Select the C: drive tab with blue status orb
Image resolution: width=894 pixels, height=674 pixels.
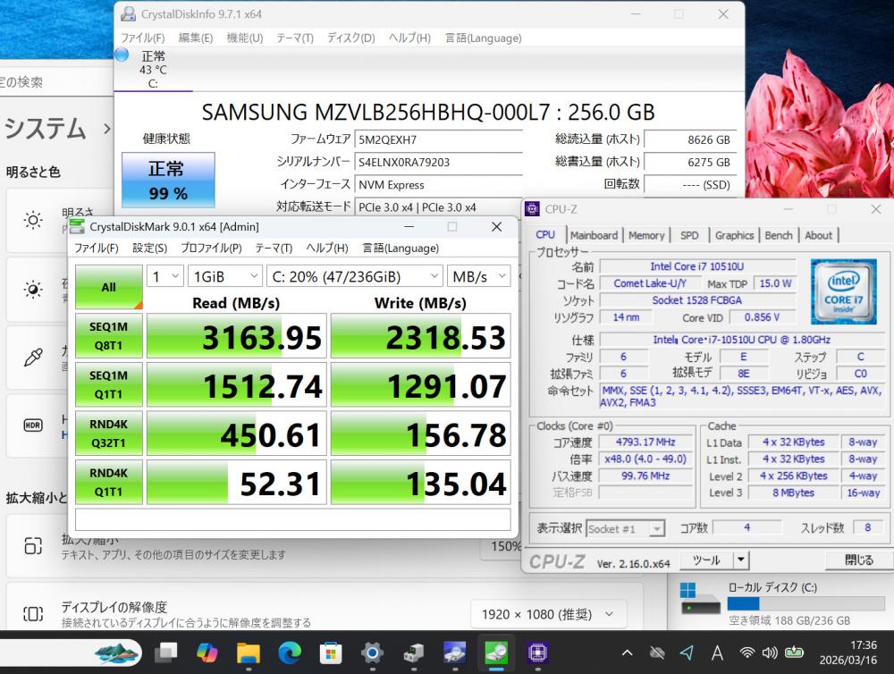tap(153, 70)
